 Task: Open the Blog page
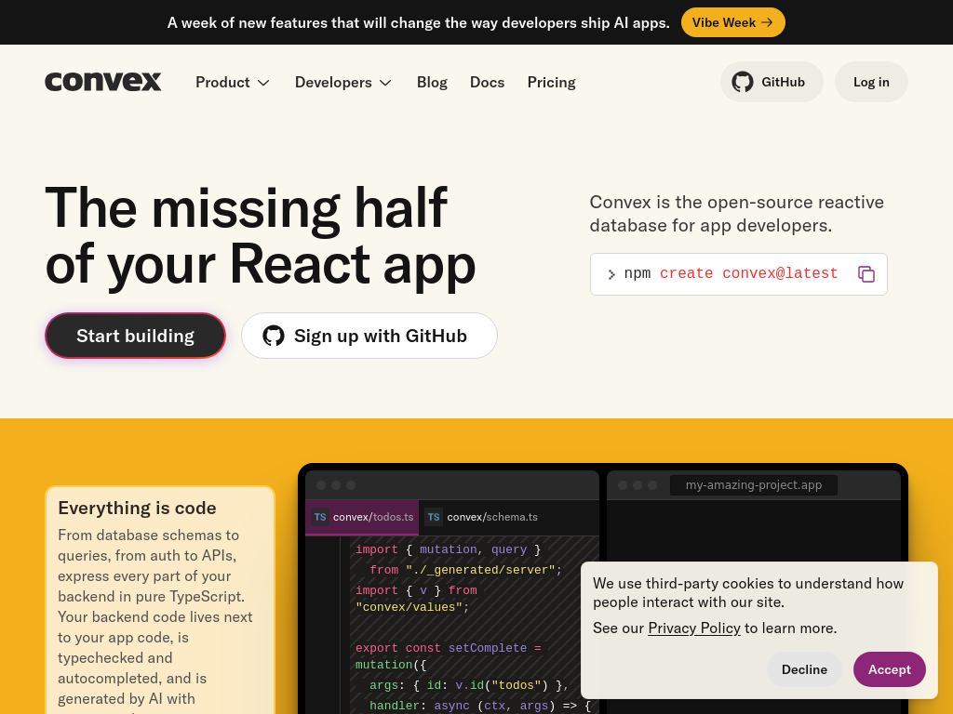432,82
